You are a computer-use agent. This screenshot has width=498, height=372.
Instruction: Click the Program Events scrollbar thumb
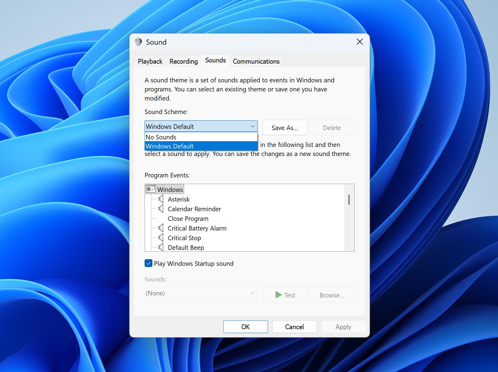[349, 200]
